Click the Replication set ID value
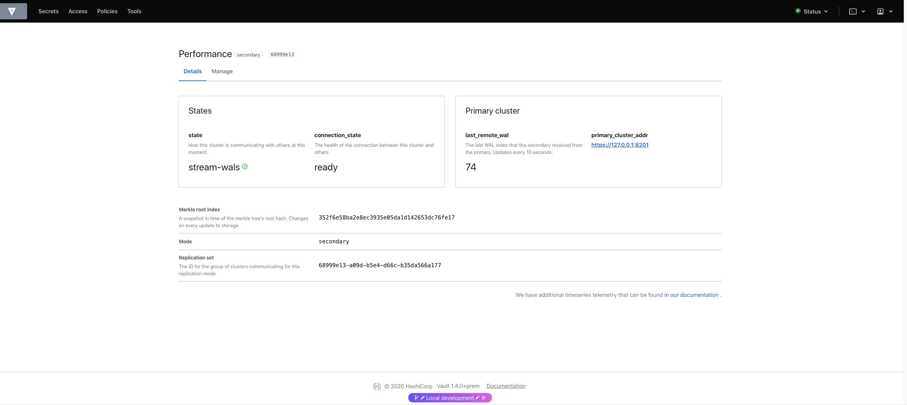Screen dimensions: 907x405 [380, 265]
